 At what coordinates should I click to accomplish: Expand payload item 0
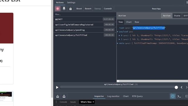click(119, 36)
